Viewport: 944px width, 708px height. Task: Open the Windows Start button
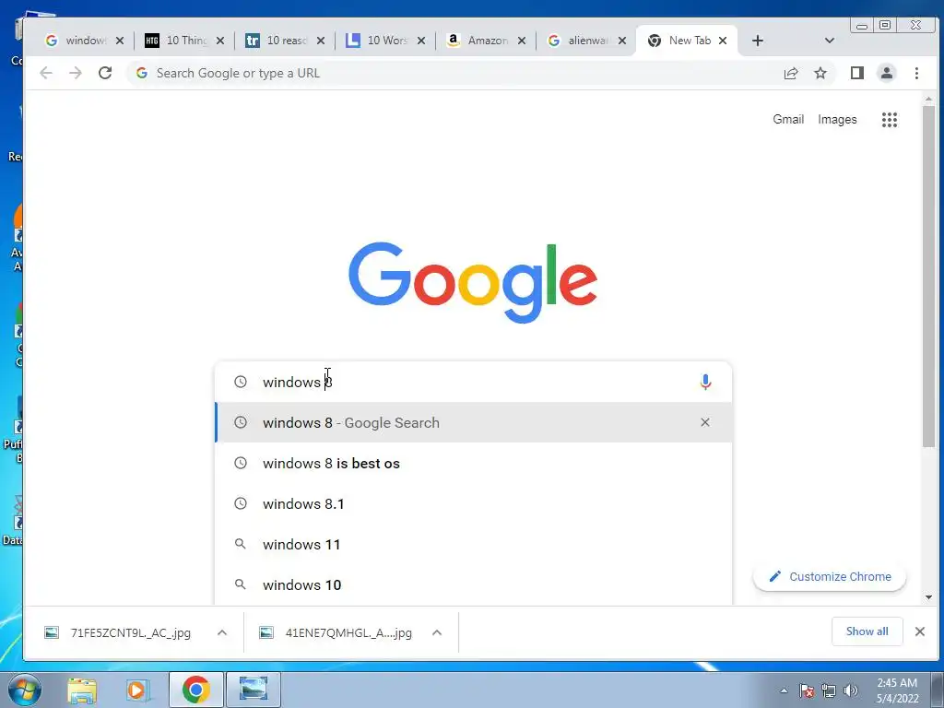click(x=24, y=690)
